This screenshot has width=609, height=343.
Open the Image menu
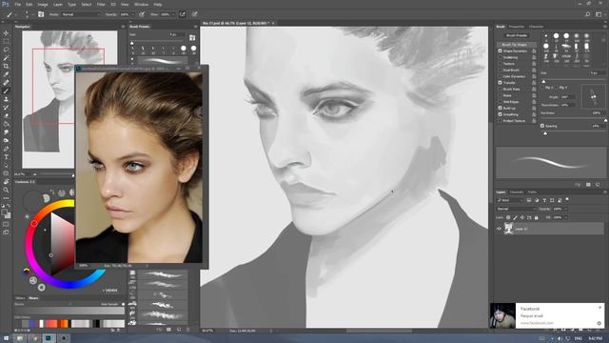(43, 4)
